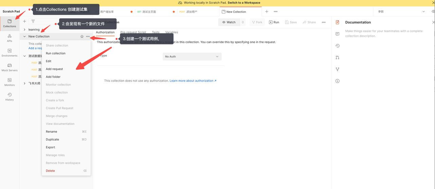Click the Fork button

coord(256,22)
